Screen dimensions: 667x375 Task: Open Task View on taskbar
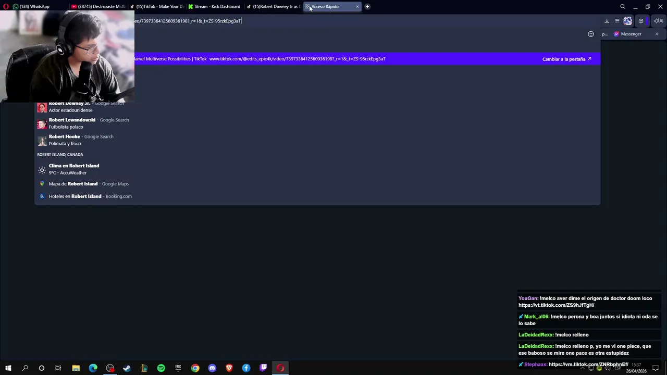[x=58, y=368]
